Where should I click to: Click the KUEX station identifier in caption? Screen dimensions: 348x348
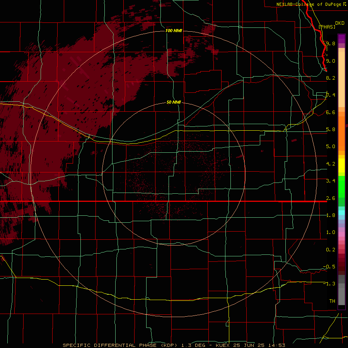[x=223, y=345]
